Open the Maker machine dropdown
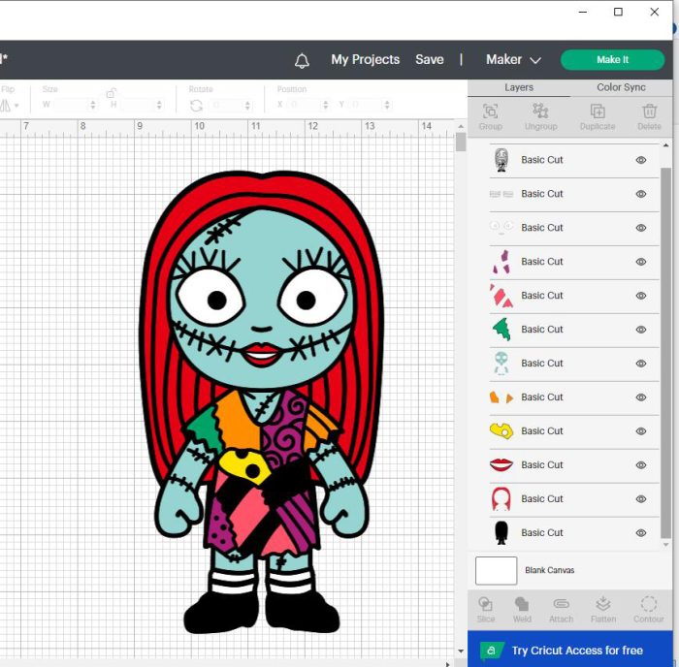The image size is (679, 667). pyautogui.click(x=513, y=60)
